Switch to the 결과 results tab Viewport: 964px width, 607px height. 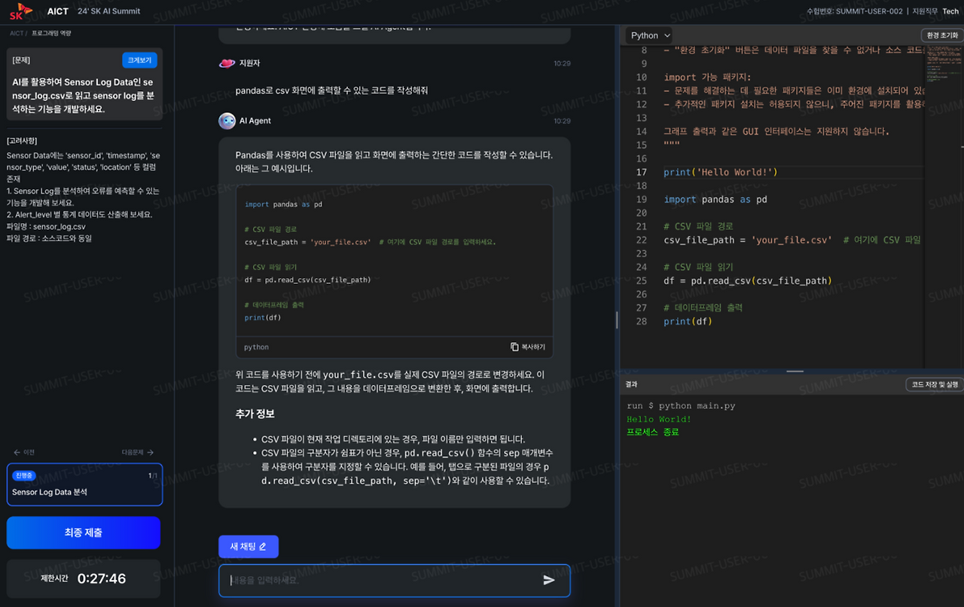click(x=633, y=383)
